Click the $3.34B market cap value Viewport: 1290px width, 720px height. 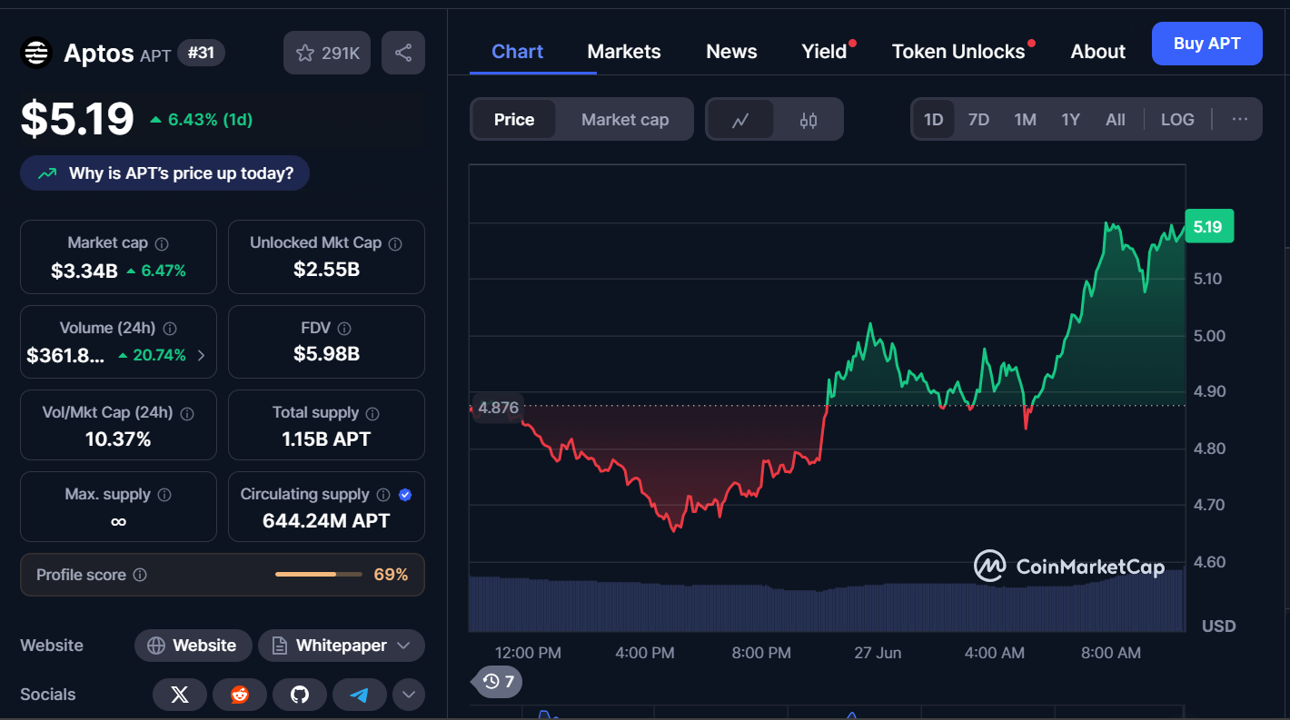pos(84,271)
